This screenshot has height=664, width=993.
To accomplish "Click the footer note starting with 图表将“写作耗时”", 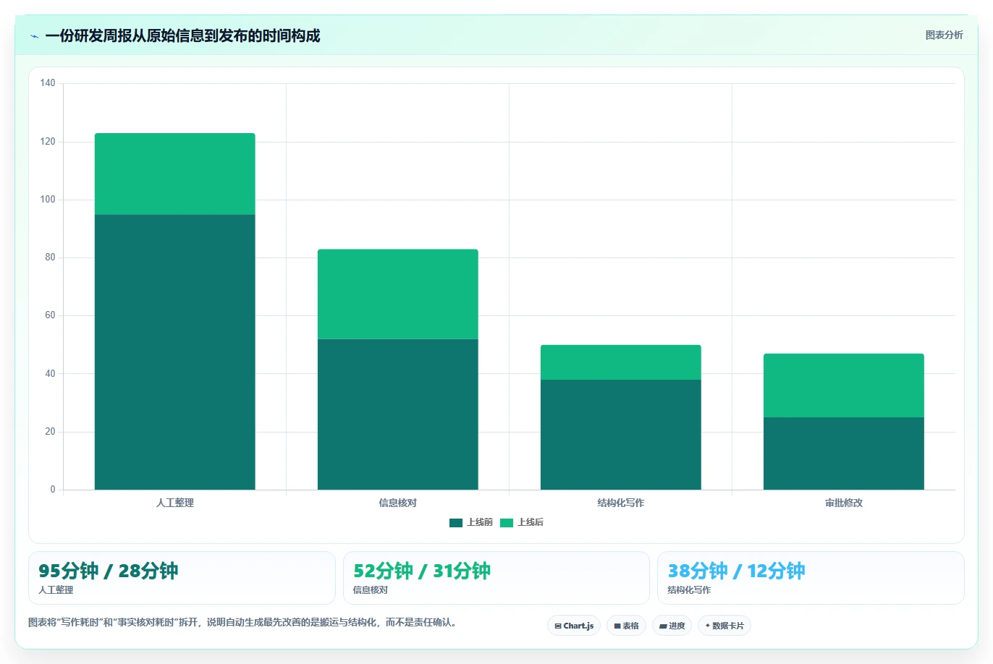I will pos(242,622).
